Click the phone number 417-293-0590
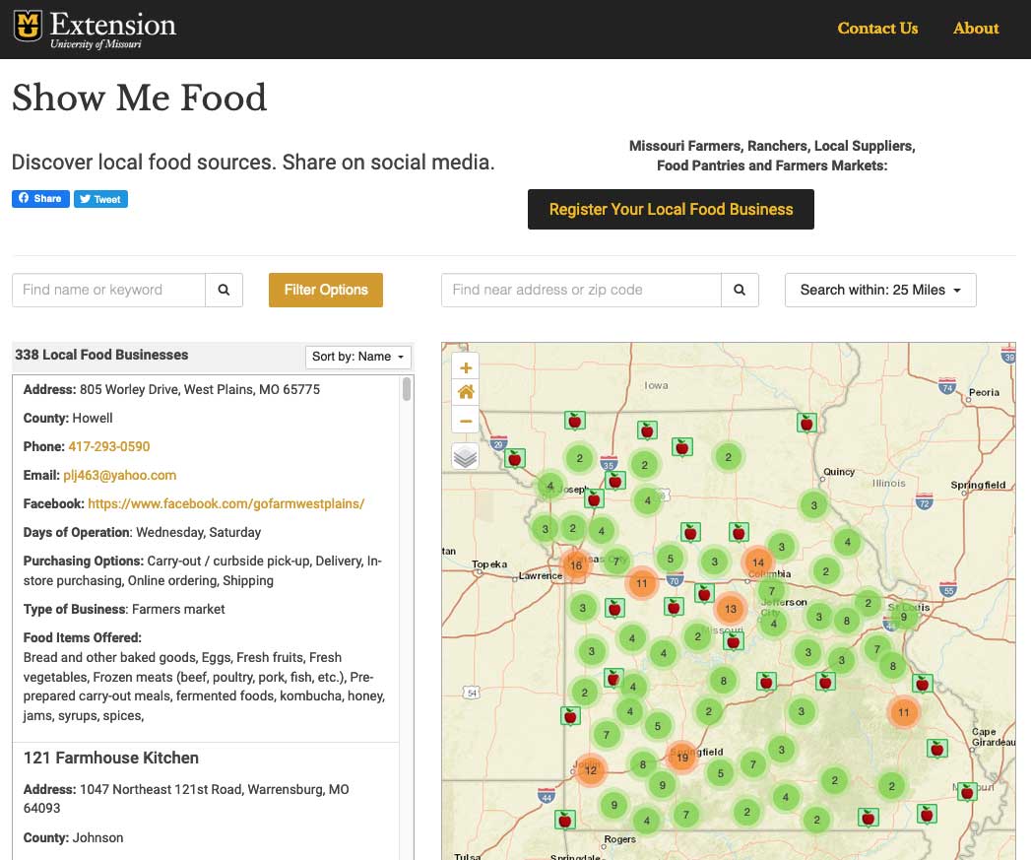Screen dimensions: 1031x860 pos(109,446)
